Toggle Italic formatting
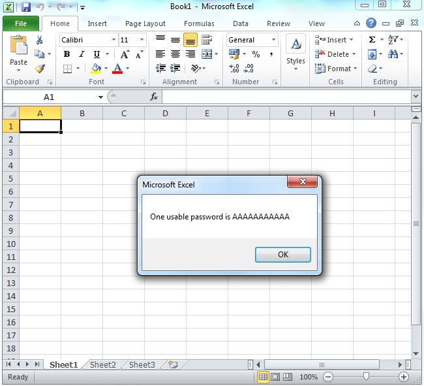This screenshot has width=424, height=386. point(82,54)
